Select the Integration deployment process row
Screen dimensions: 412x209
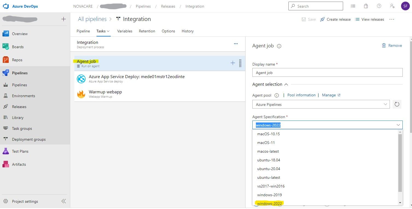[x=158, y=44]
